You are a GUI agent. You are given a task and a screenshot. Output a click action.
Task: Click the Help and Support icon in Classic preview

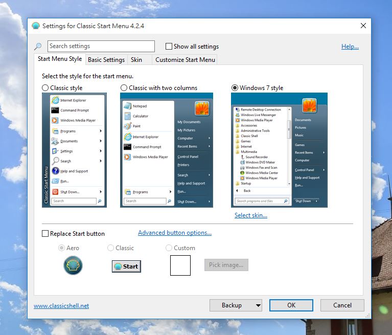click(x=55, y=171)
